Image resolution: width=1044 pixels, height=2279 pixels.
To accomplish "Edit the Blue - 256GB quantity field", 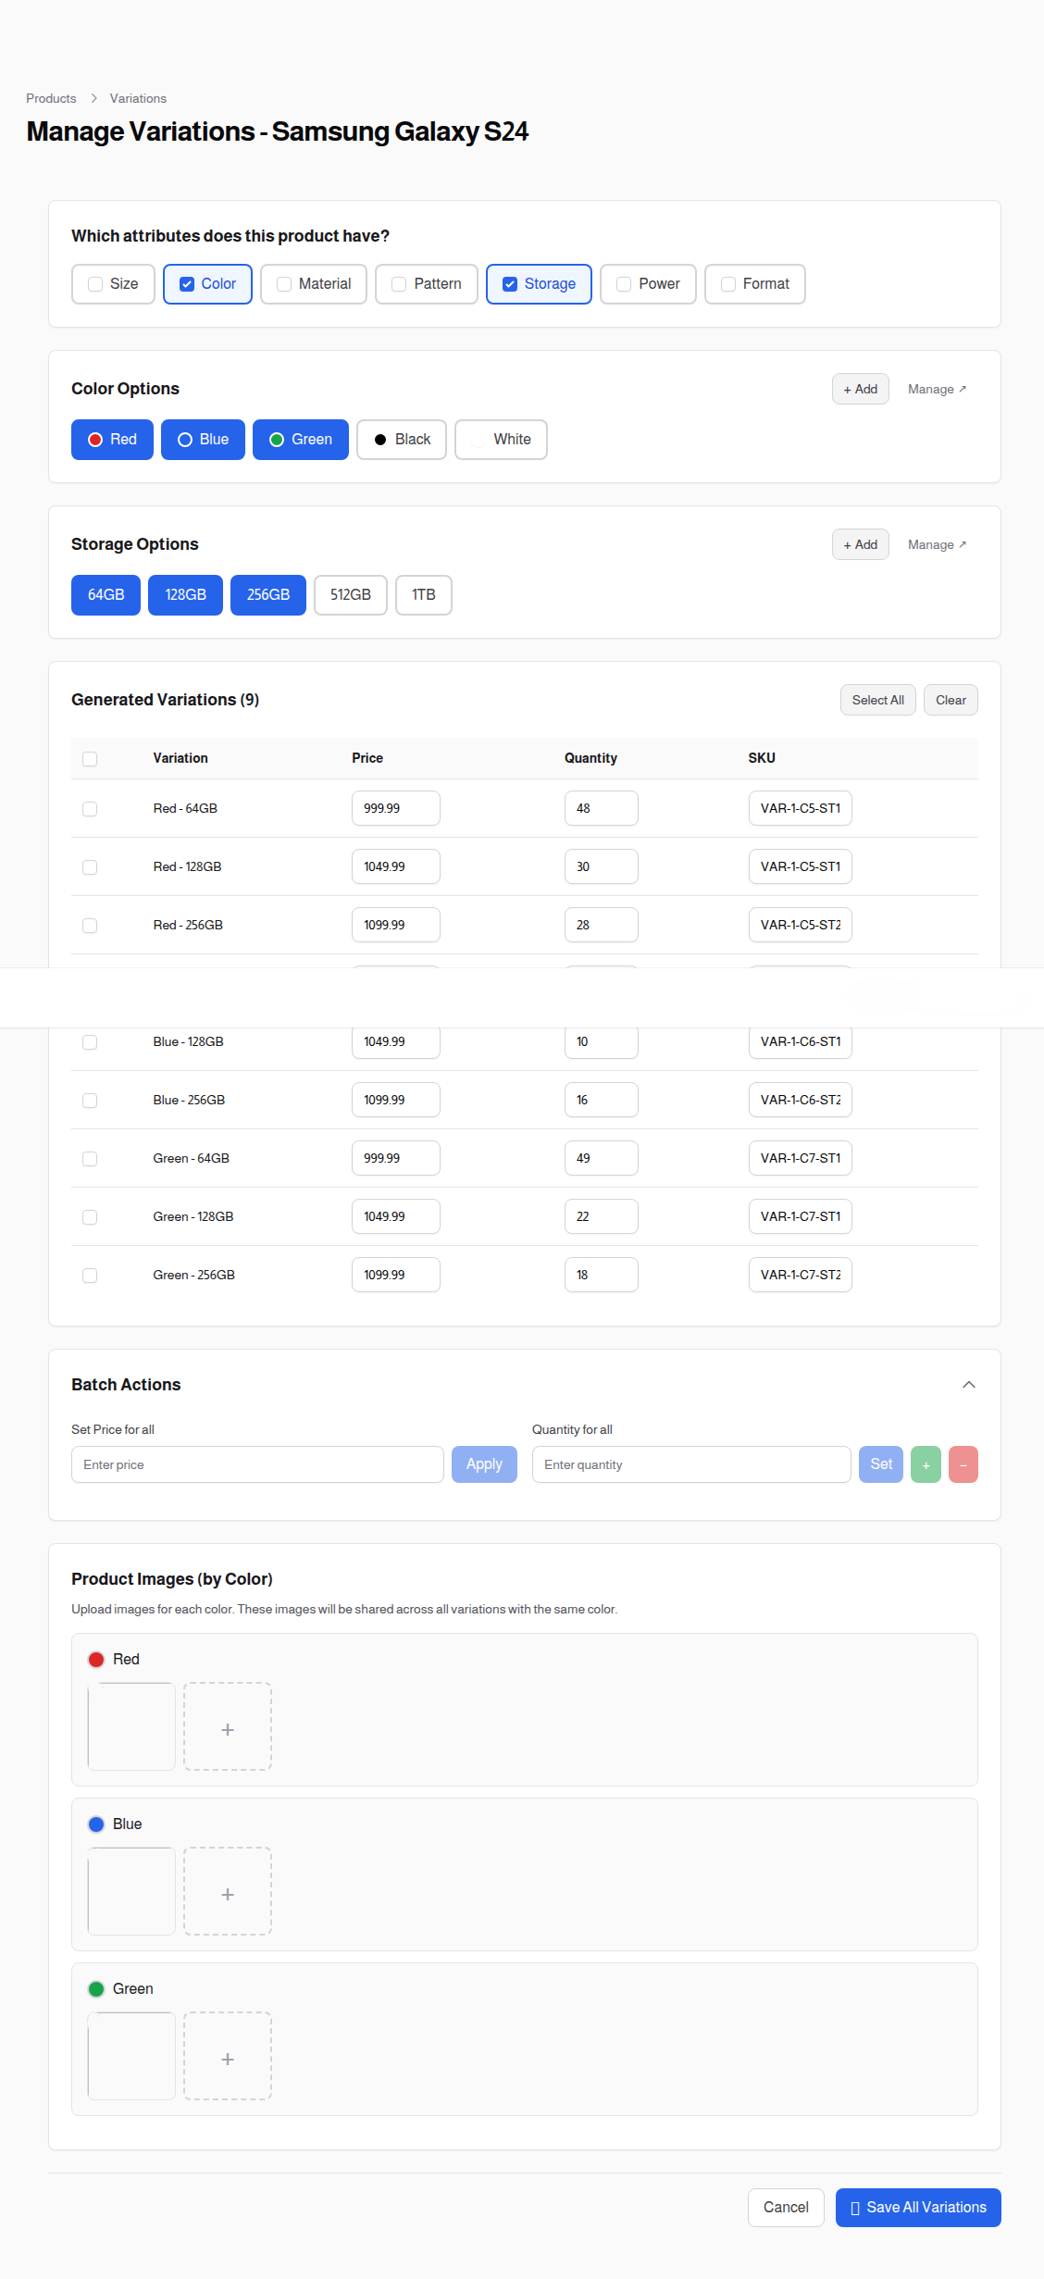I will [x=602, y=1100].
